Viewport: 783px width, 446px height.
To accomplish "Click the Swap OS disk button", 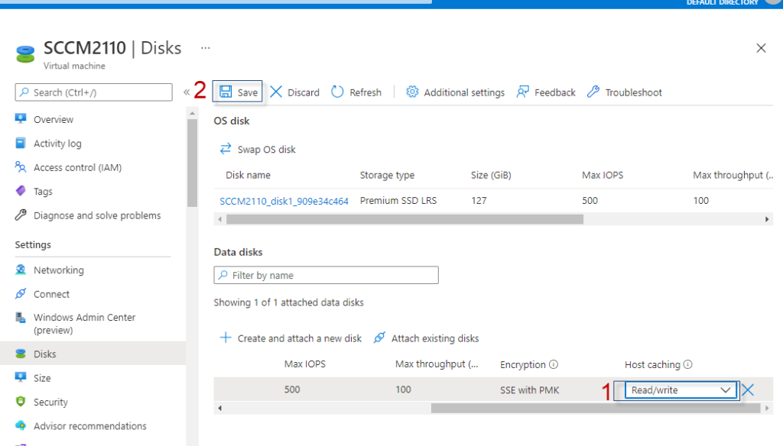I will [x=258, y=149].
